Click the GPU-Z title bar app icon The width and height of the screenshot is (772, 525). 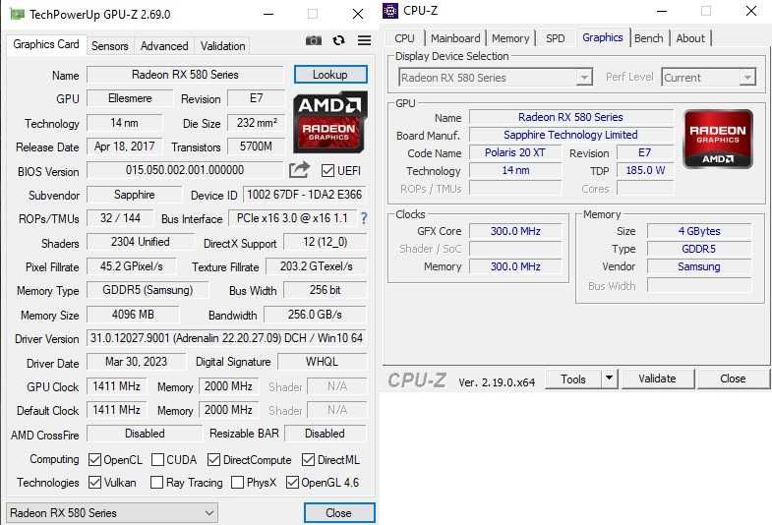point(18,15)
